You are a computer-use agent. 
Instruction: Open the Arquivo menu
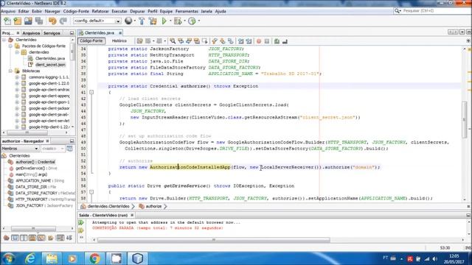coord(8,11)
